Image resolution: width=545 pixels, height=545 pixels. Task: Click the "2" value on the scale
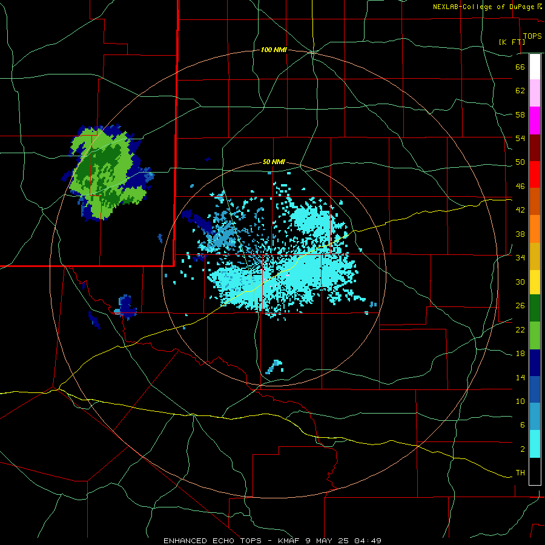coord(522,449)
